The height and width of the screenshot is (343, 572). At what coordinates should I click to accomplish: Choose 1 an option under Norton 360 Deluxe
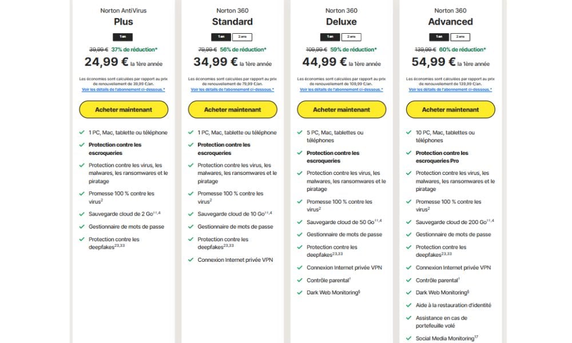(x=330, y=37)
